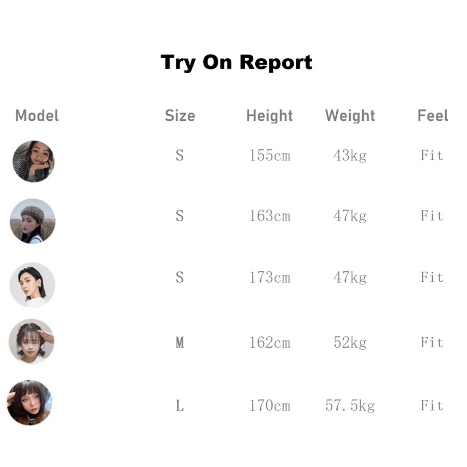The height and width of the screenshot is (467, 467).
Task: Click the Model column header
Action: pyautogui.click(x=37, y=115)
